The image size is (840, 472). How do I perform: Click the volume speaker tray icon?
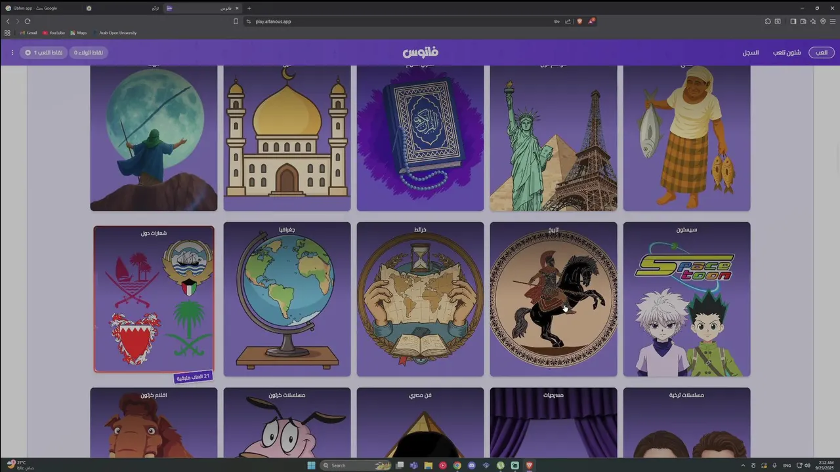click(x=807, y=465)
